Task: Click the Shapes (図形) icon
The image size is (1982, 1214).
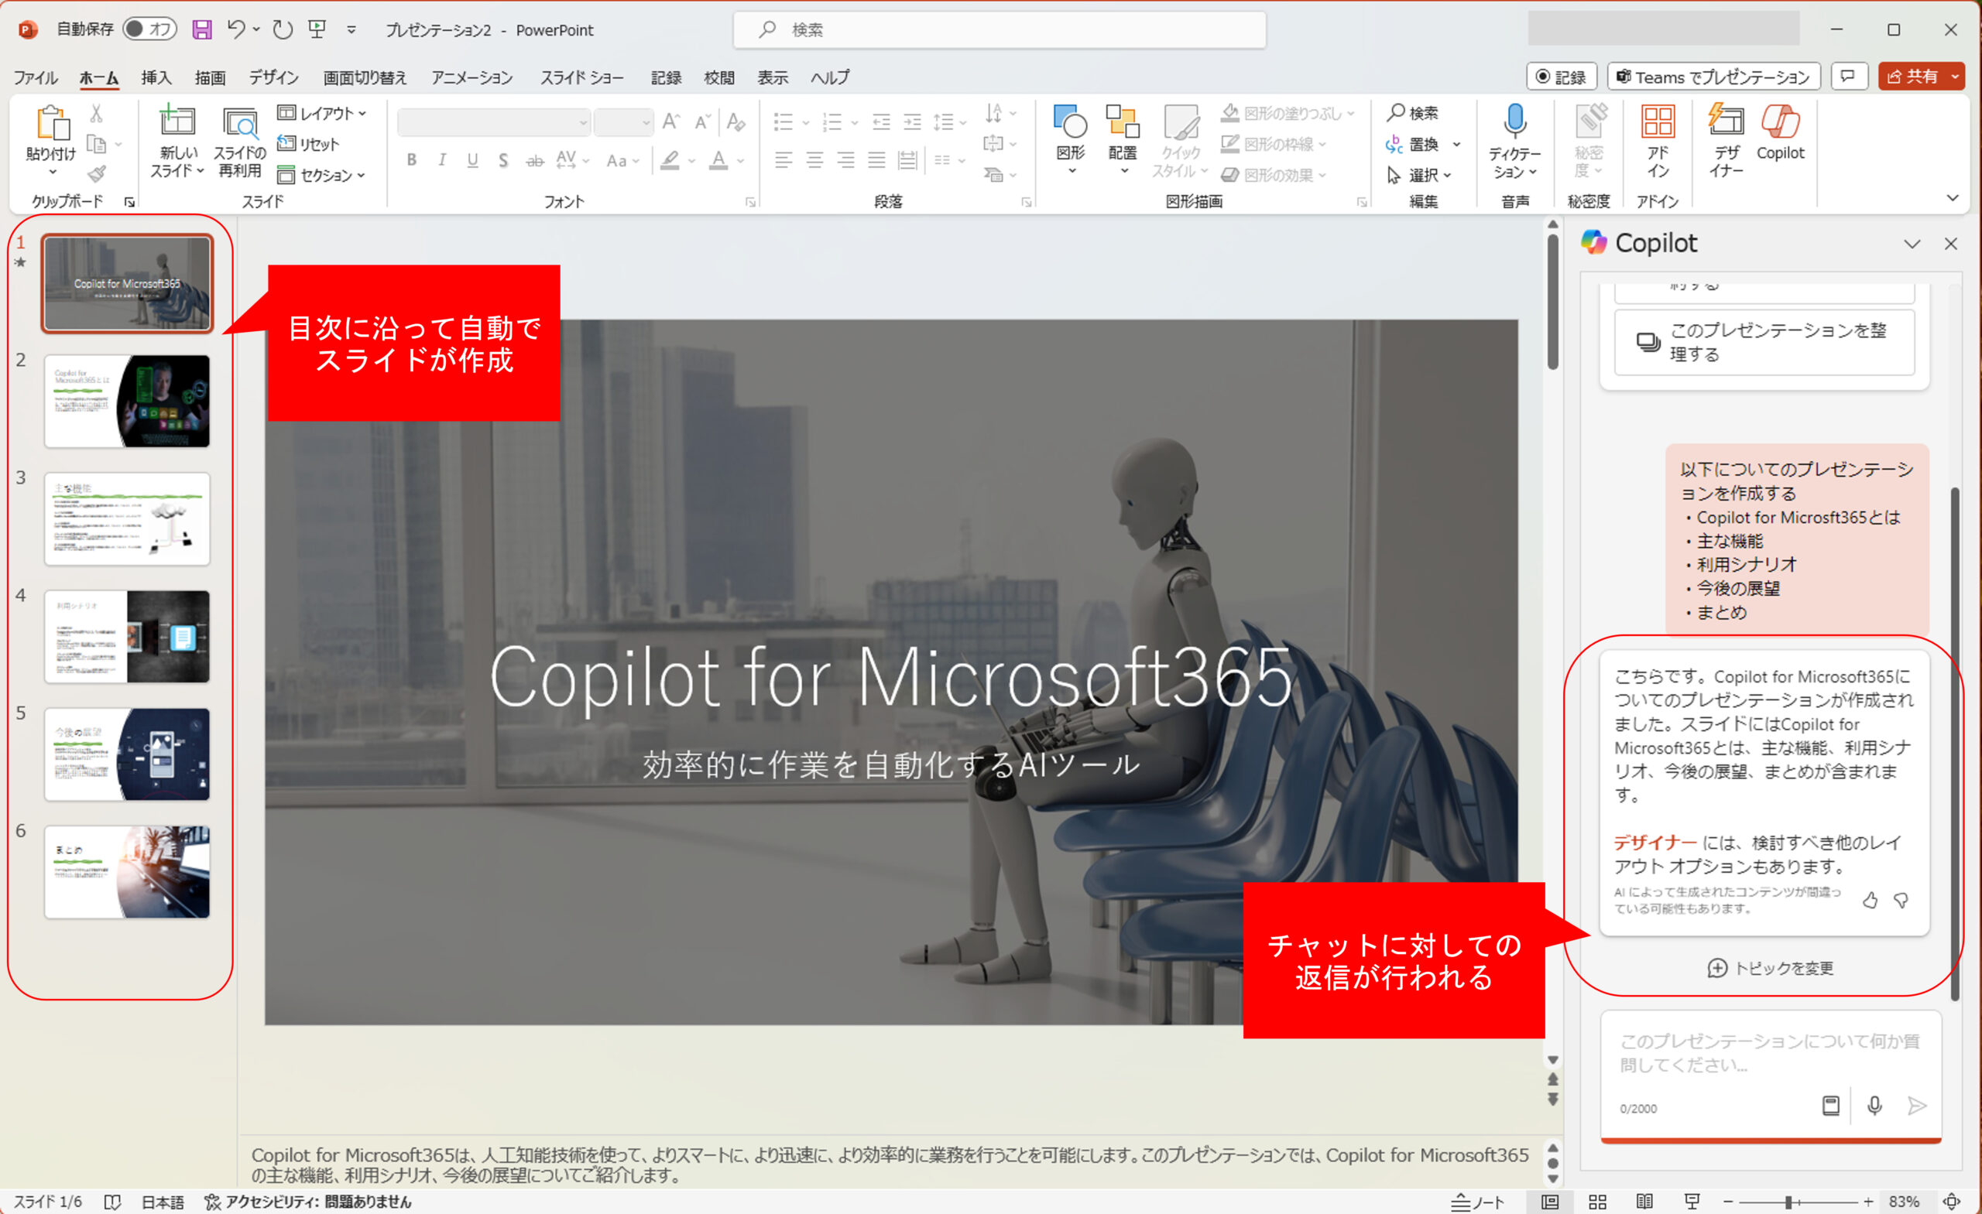Action: [x=1070, y=121]
